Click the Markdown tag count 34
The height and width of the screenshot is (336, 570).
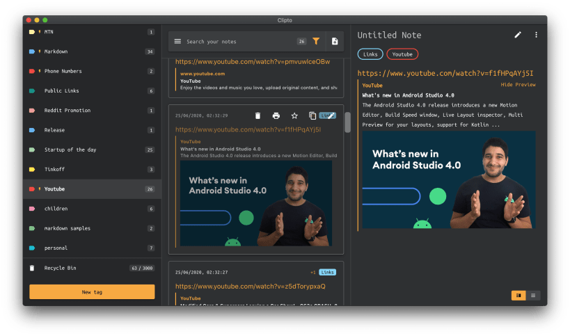(150, 51)
